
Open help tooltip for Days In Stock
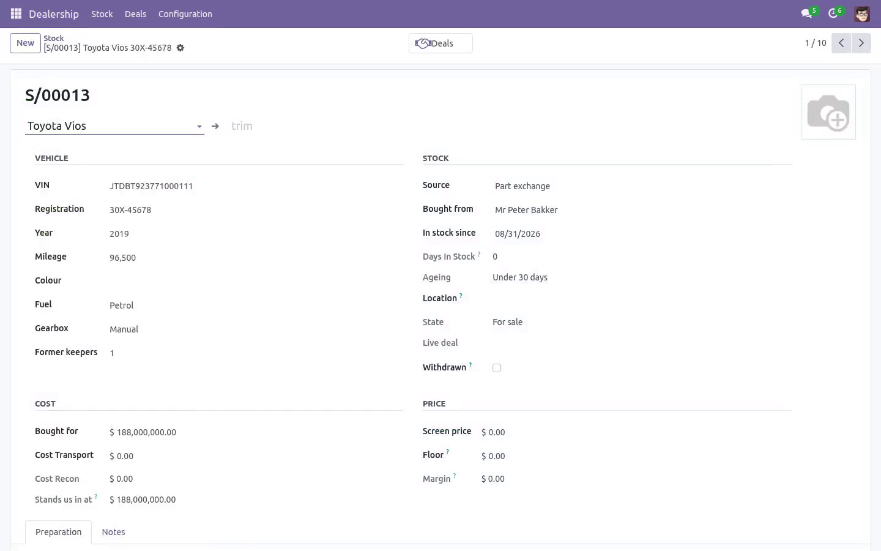coord(479,253)
